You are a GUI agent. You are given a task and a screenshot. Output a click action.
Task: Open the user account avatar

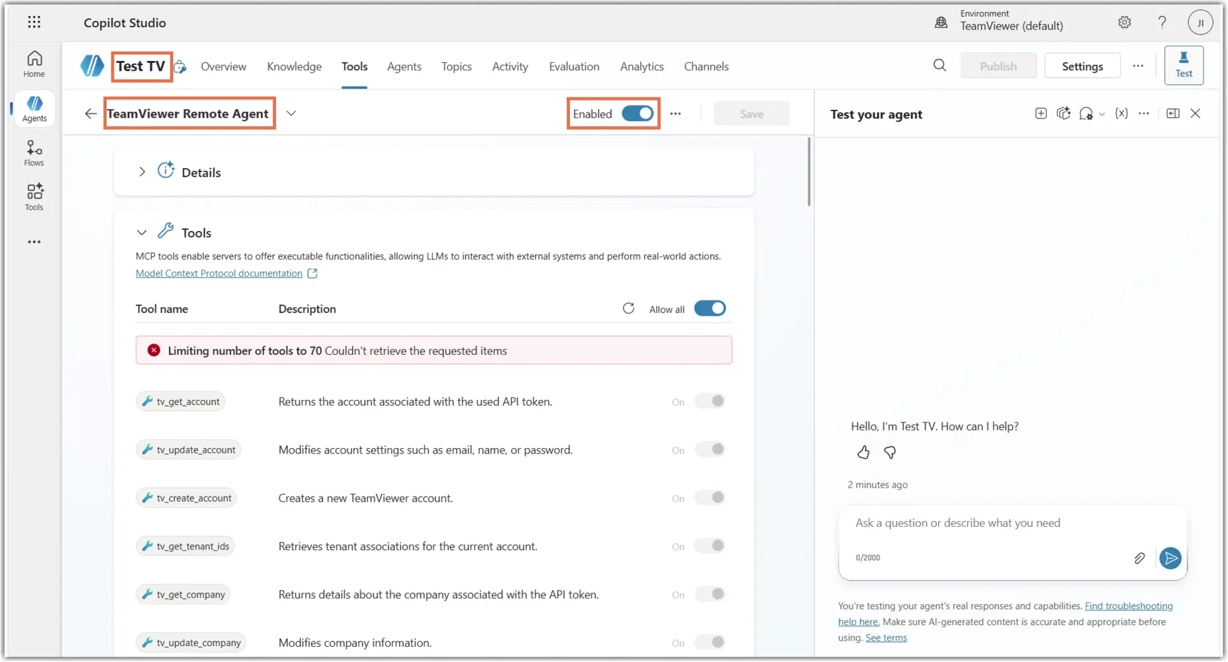tap(1200, 23)
